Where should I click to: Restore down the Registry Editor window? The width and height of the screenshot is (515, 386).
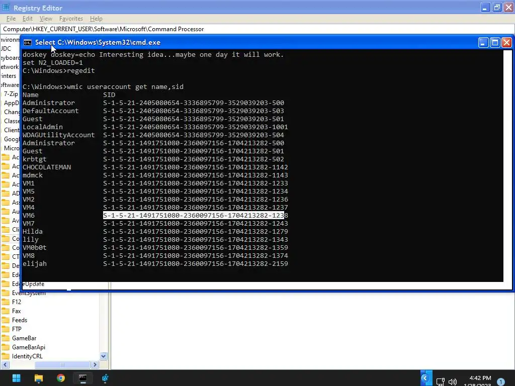pos(497,7)
